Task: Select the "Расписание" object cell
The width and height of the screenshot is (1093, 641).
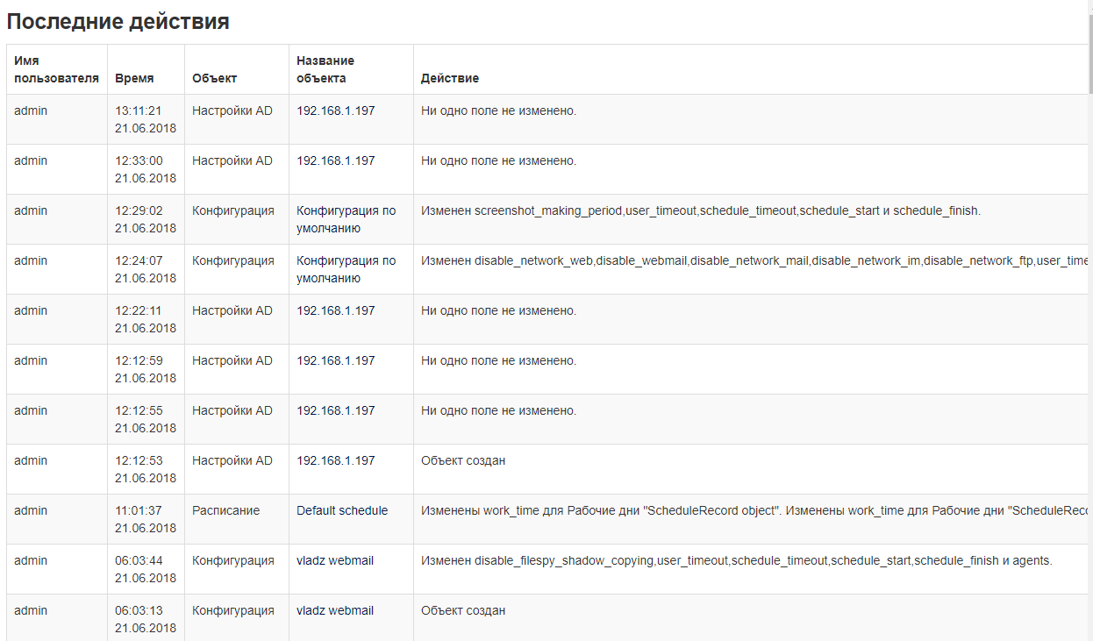Action: click(225, 510)
